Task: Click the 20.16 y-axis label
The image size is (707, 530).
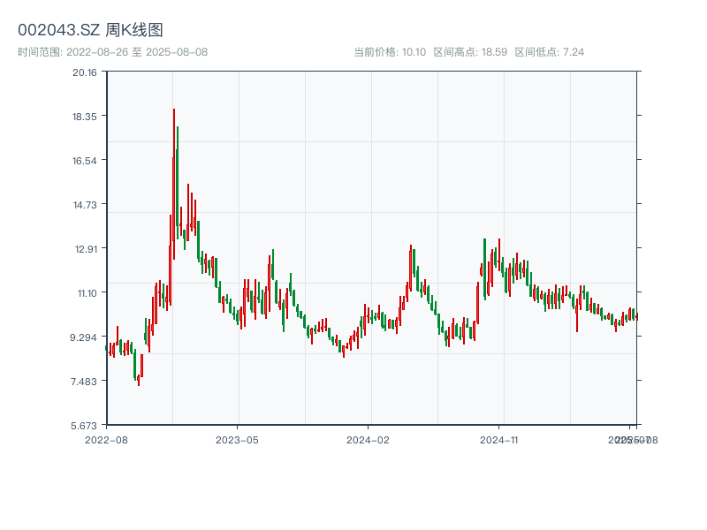Action: (85, 72)
